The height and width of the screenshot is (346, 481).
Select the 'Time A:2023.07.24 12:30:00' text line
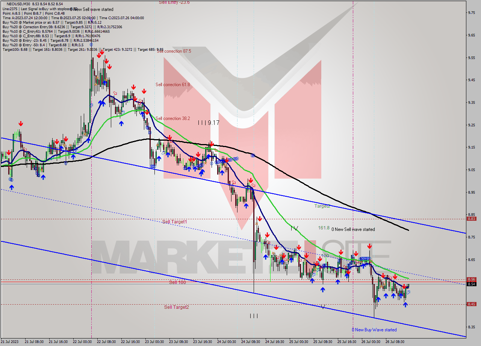tap(73, 18)
